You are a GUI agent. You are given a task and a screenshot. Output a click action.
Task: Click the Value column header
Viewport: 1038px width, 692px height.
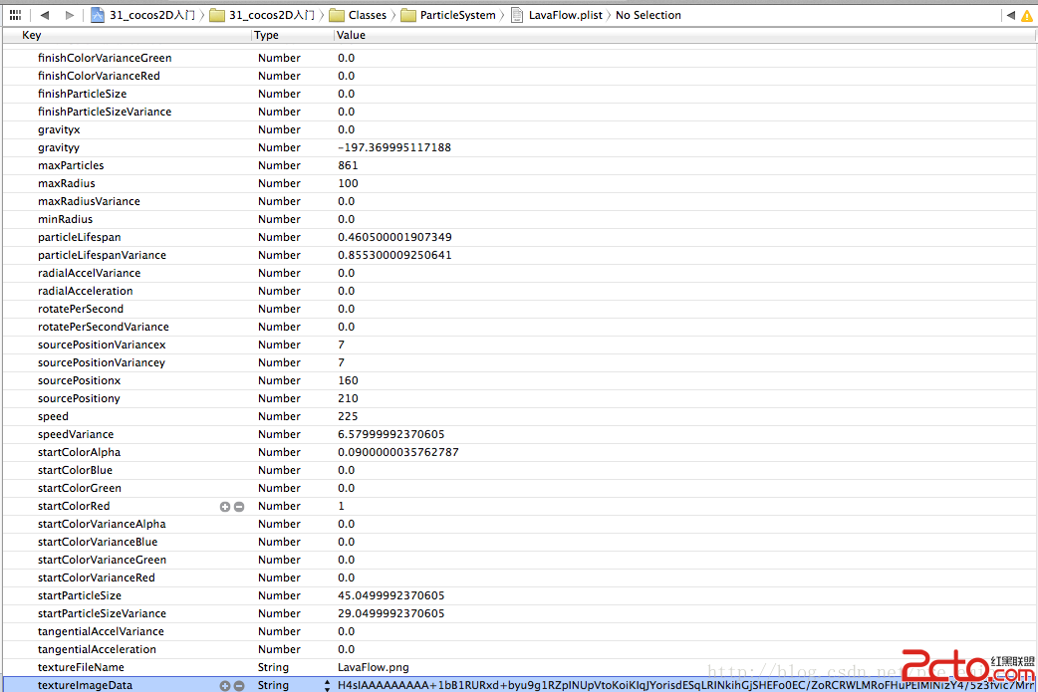(x=352, y=36)
